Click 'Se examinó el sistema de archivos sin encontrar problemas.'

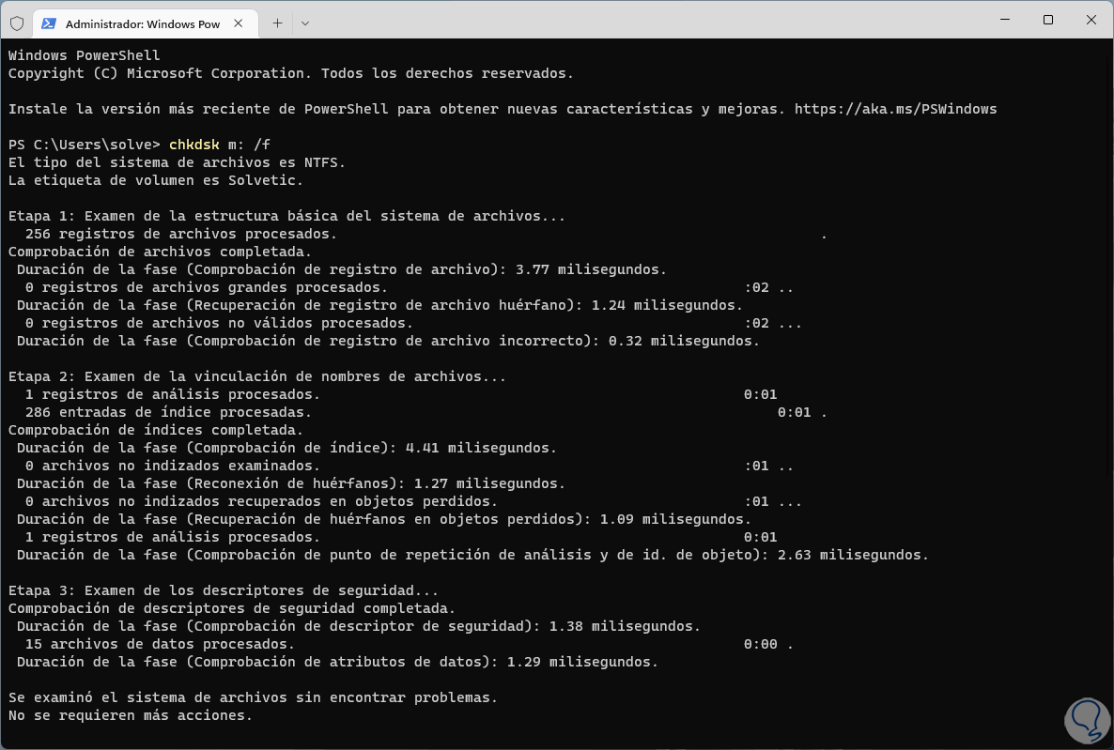(x=253, y=697)
